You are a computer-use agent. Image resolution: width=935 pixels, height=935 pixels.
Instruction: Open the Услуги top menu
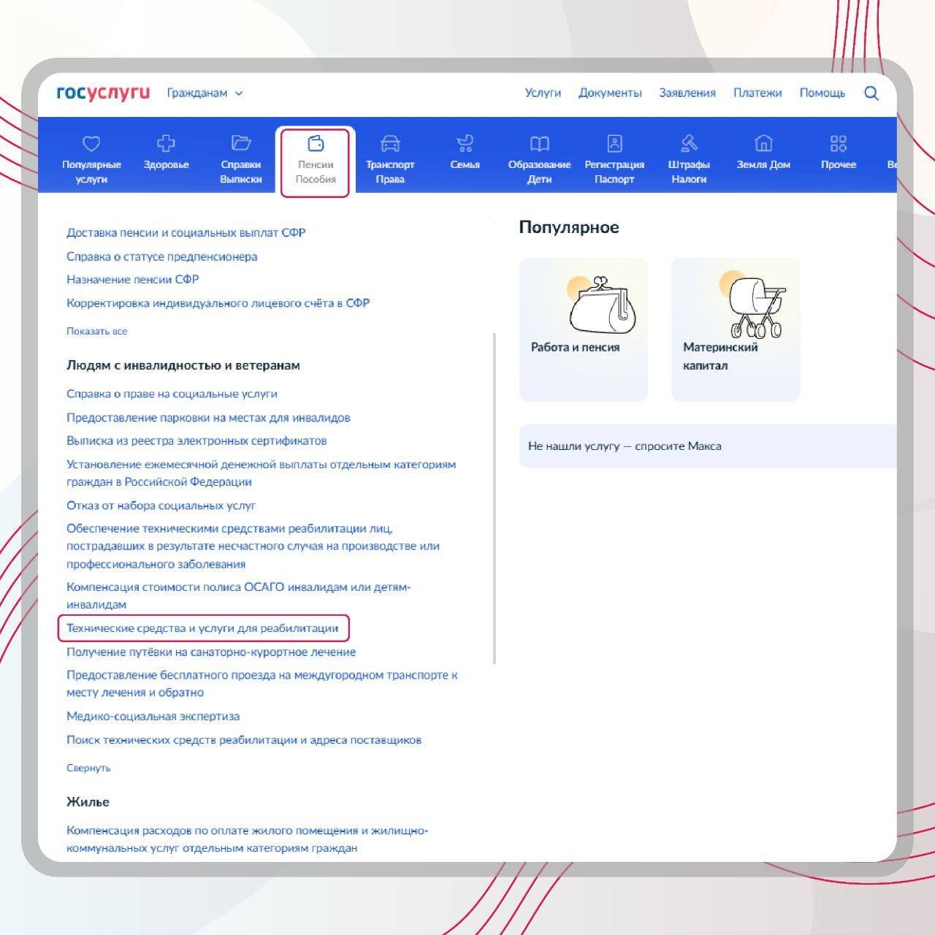tap(543, 93)
